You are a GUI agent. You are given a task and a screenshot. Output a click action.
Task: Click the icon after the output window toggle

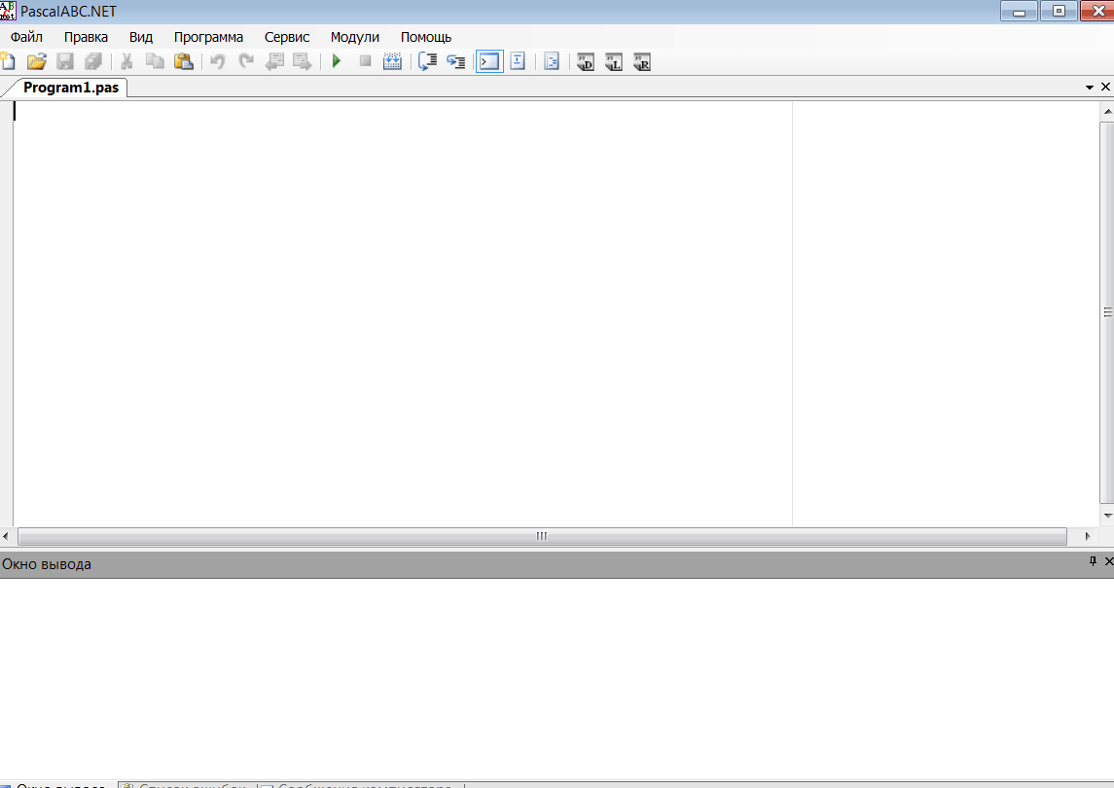pyautogui.click(x=518, y=62)
